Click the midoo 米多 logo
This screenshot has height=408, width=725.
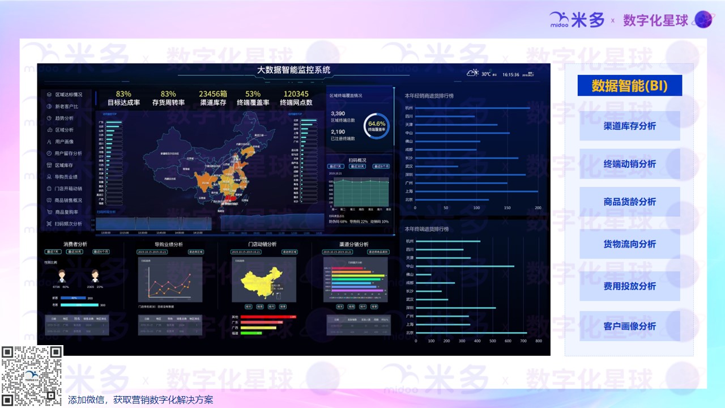pyautogui.click(x=578, y=20)
